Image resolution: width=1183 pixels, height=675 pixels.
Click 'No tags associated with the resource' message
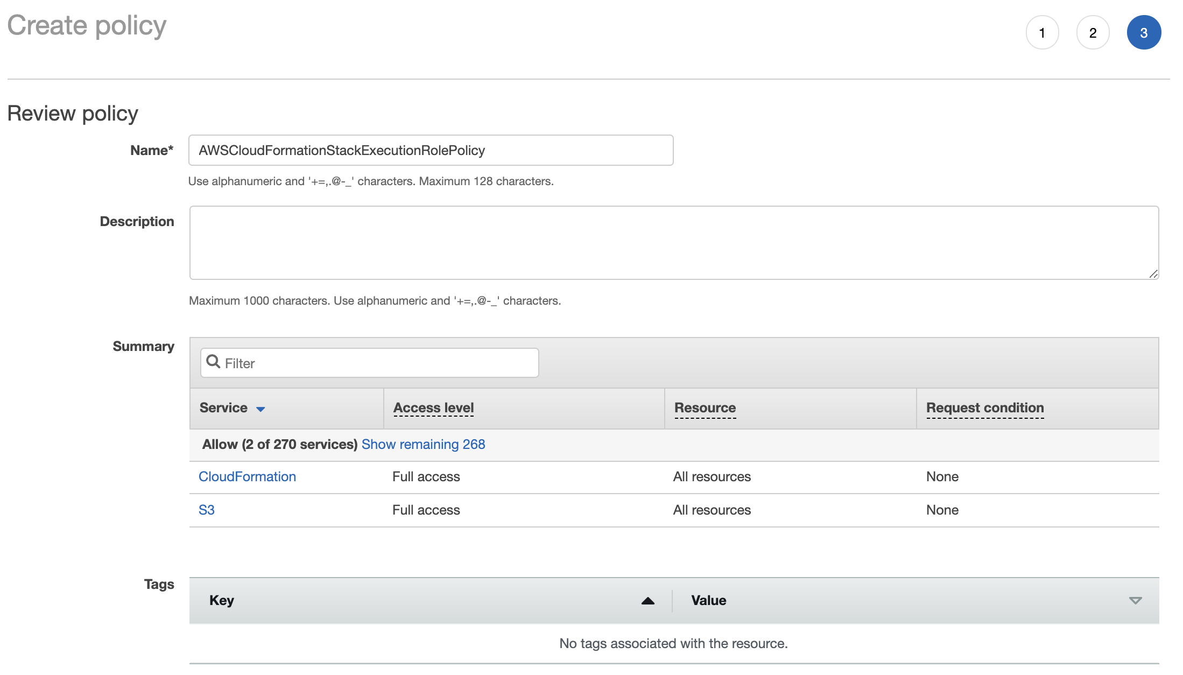click(x=673, y=643)
